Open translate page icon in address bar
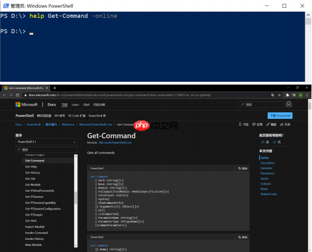Screen dimensions: 312x252 273,95
